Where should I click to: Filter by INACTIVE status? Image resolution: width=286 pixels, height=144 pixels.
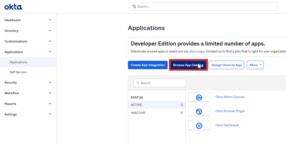tap(157, 113)
